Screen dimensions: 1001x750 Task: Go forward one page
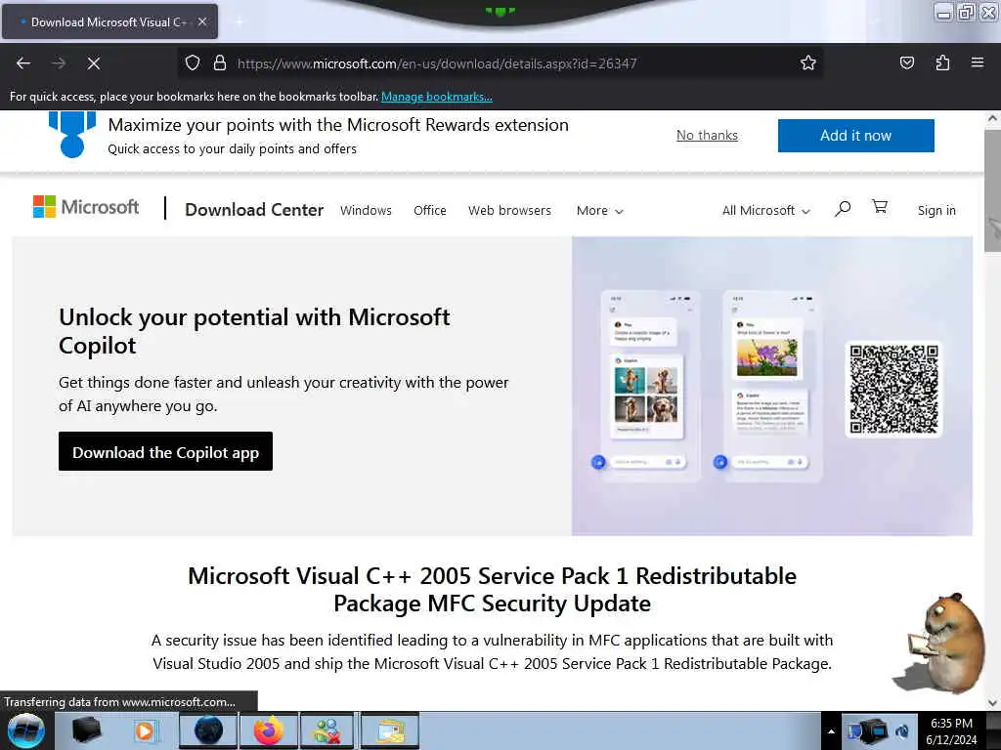59,63
